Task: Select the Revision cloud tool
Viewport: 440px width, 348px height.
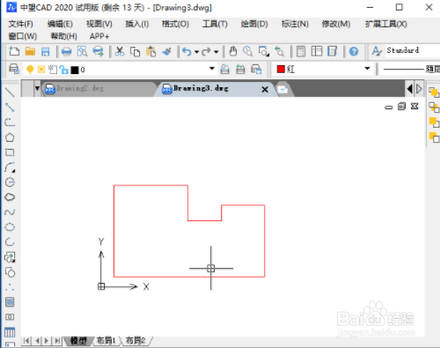Action: coord(10,197)
